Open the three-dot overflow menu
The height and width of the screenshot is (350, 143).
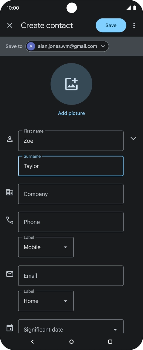point(134,26)
